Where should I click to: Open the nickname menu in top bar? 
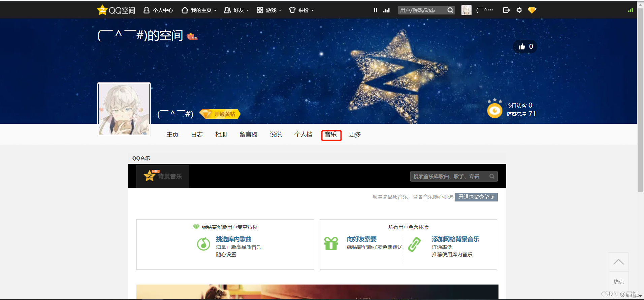(x=484, y=10)
